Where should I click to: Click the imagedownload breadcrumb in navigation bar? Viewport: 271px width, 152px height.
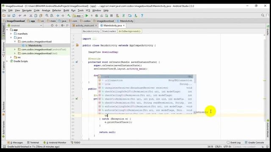104,21
